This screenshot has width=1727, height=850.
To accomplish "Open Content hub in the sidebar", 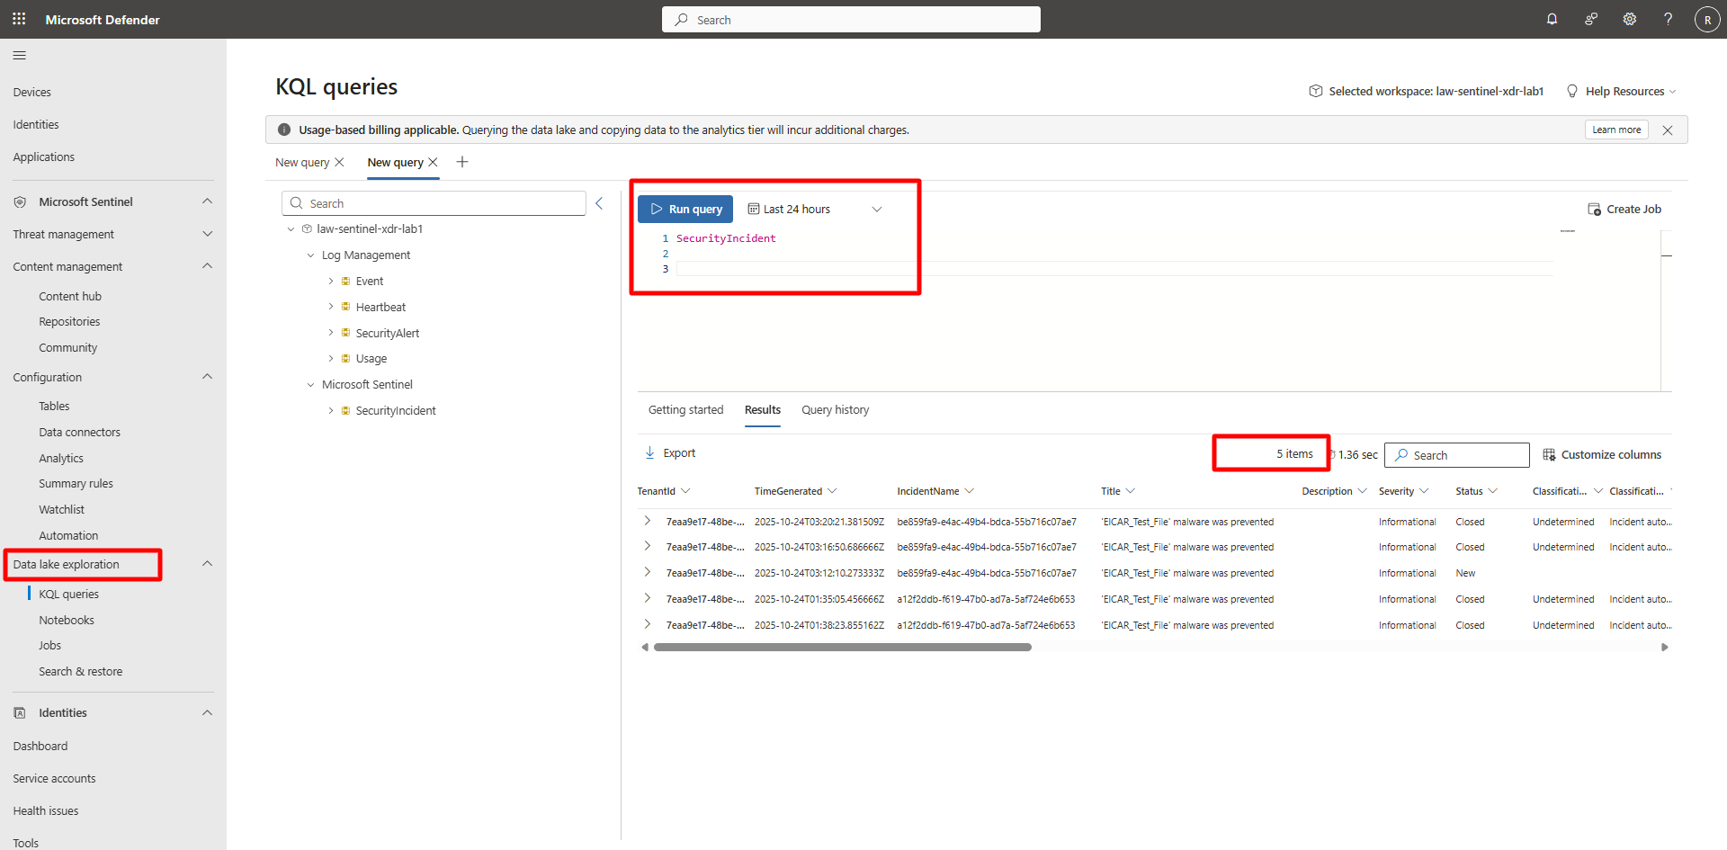I will [x=70, y=296].
